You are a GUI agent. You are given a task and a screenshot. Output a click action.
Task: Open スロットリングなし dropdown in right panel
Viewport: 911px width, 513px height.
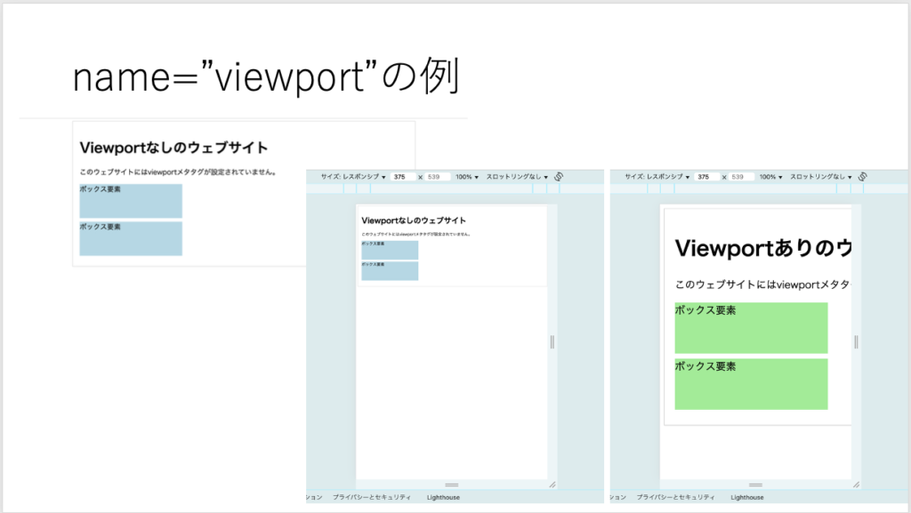click(x=820, y=177)
